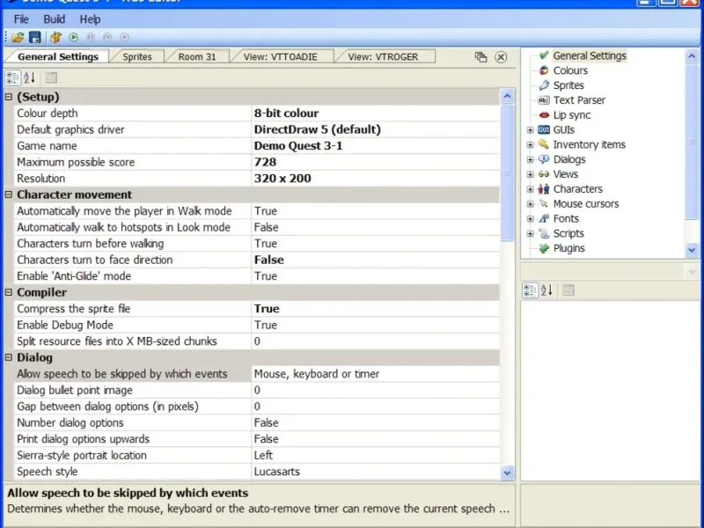
Task: Switch to the View: VTTOADIE tab
Action: click(x=280, y=56)
